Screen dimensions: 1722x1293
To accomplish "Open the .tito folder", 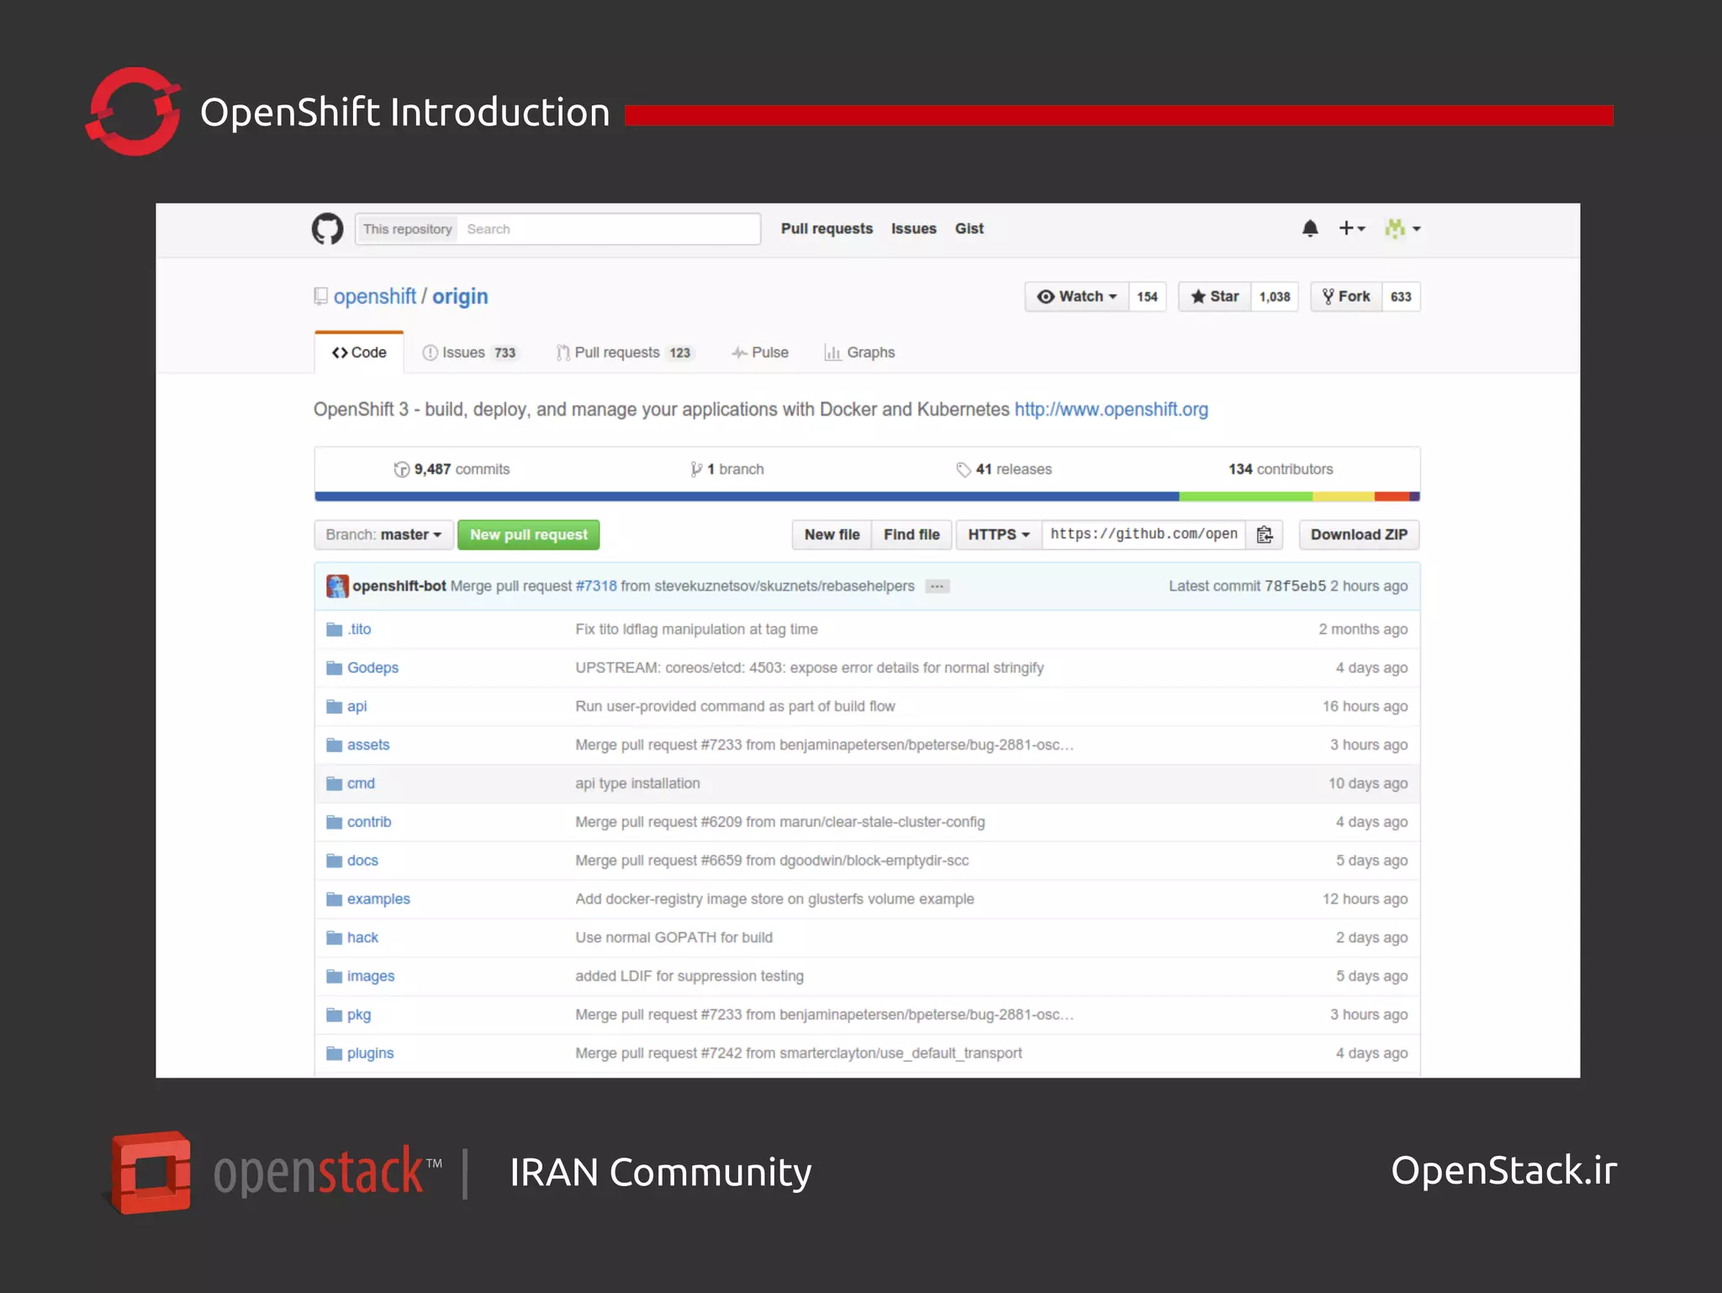I will click(x=359, y=629).
